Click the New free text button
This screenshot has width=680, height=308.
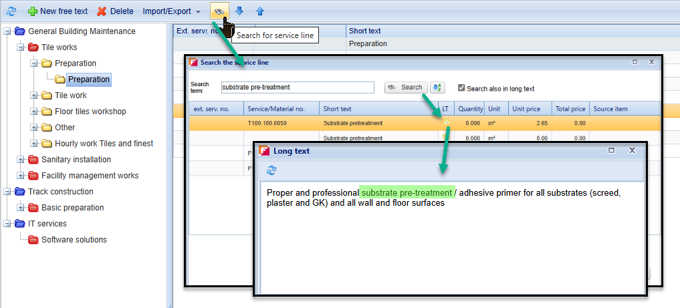tap(58, 11)
